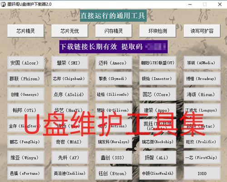Open the 芯片精灵 tool
The height and width of the screenshot is (182, 227).
[25, 31]
